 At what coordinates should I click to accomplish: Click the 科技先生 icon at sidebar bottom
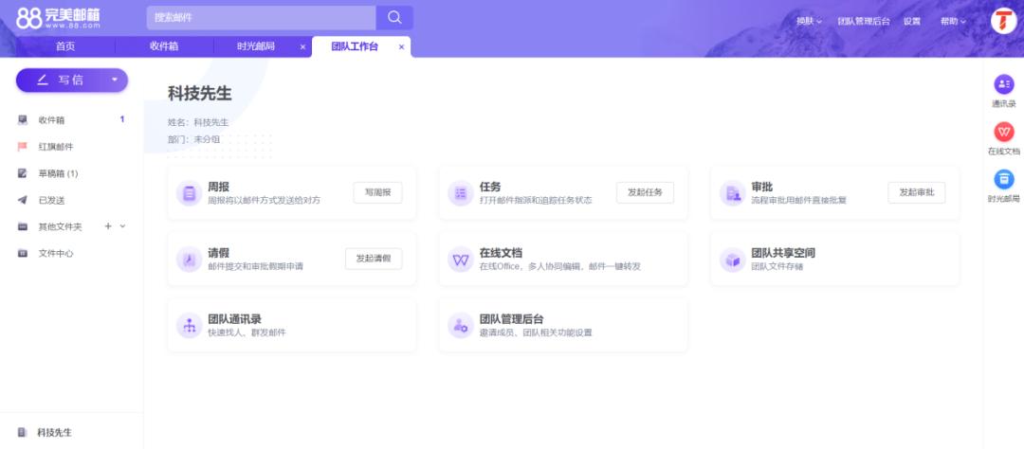coord(23,433)
